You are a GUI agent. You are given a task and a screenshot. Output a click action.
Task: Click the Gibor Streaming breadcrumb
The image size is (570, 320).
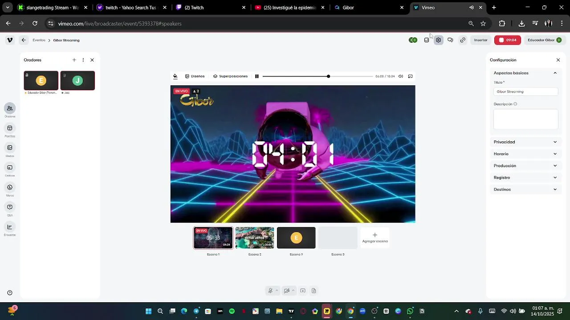click(x=66, y=40)
